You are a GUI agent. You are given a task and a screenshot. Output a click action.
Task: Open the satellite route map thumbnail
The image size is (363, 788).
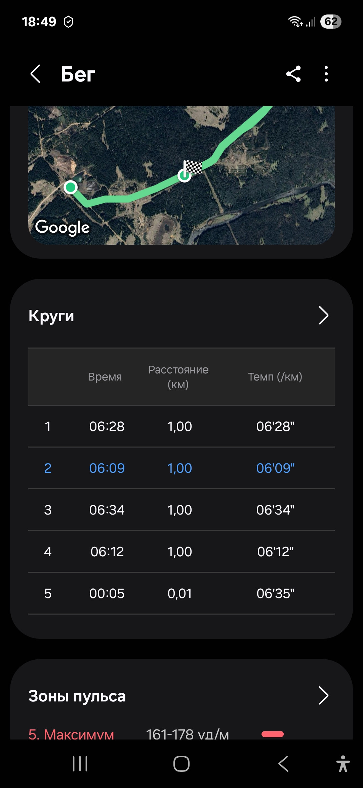tap(182, 175)
